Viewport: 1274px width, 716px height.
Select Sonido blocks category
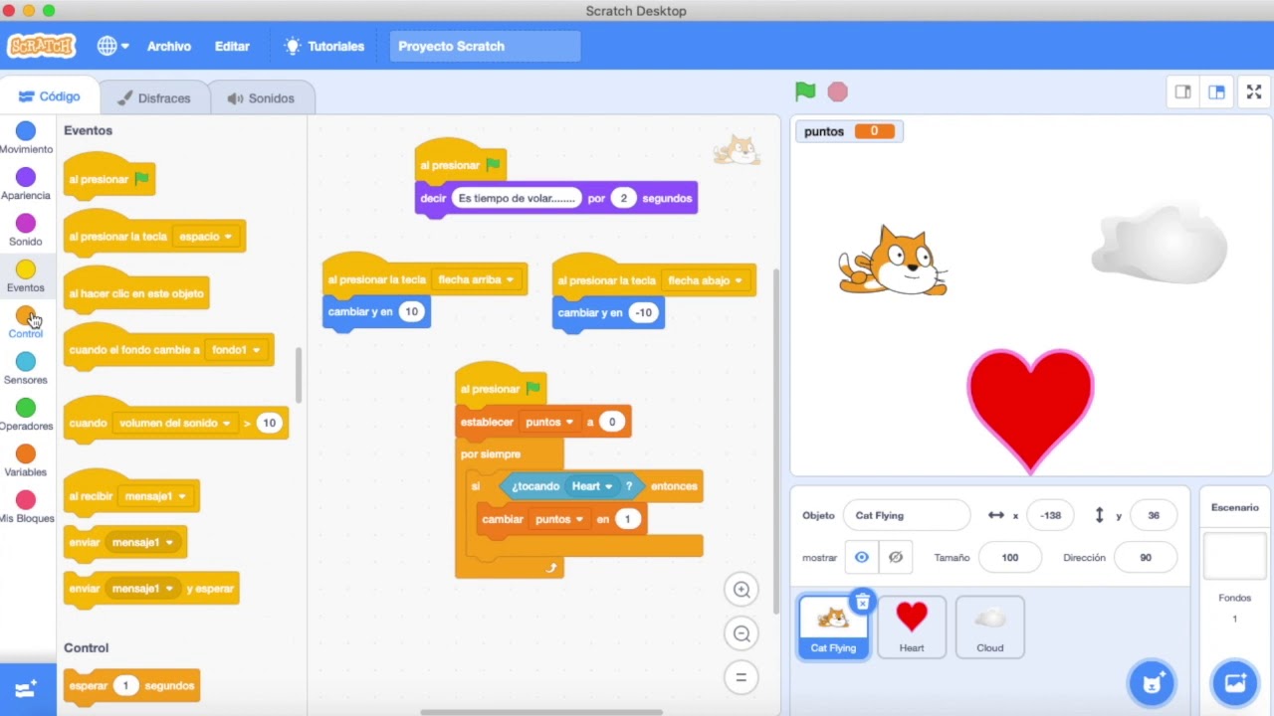(x=26, y=230)
